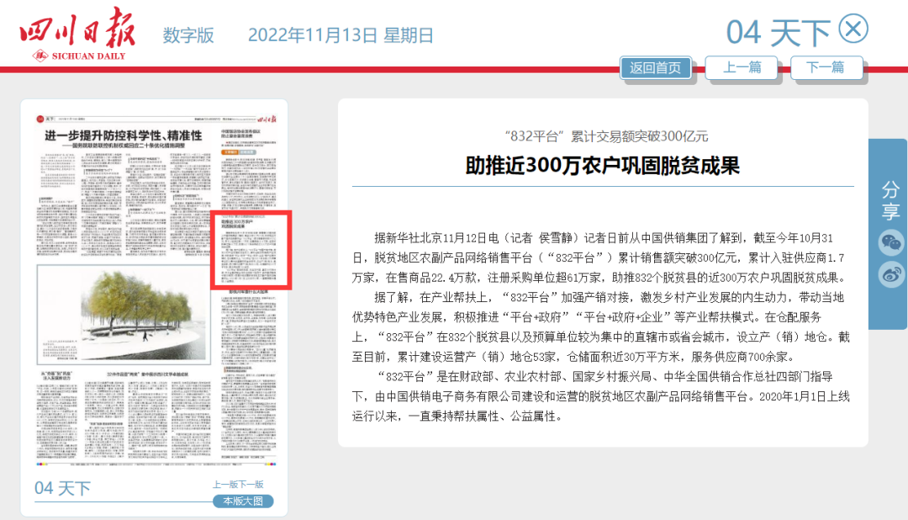Open previous article with 上一篇
908x520 pixels.
click(742, 68)
